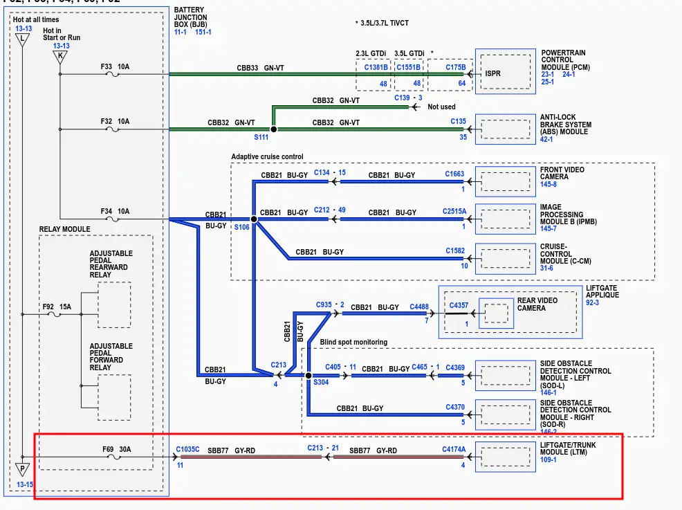Select connector C1582
The image size is (682, 510).
pyautogui.click(x=455, y=251)
